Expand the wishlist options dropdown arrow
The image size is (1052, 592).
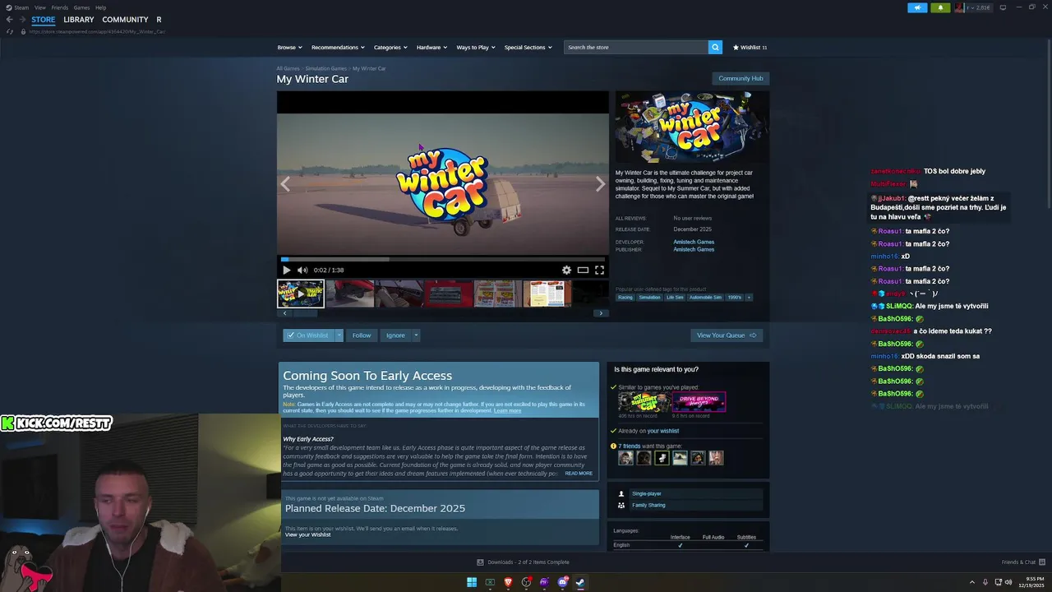[339, 335]
